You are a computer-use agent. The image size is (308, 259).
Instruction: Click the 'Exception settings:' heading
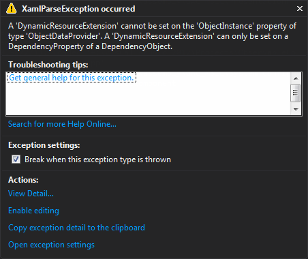coord(44,145)
